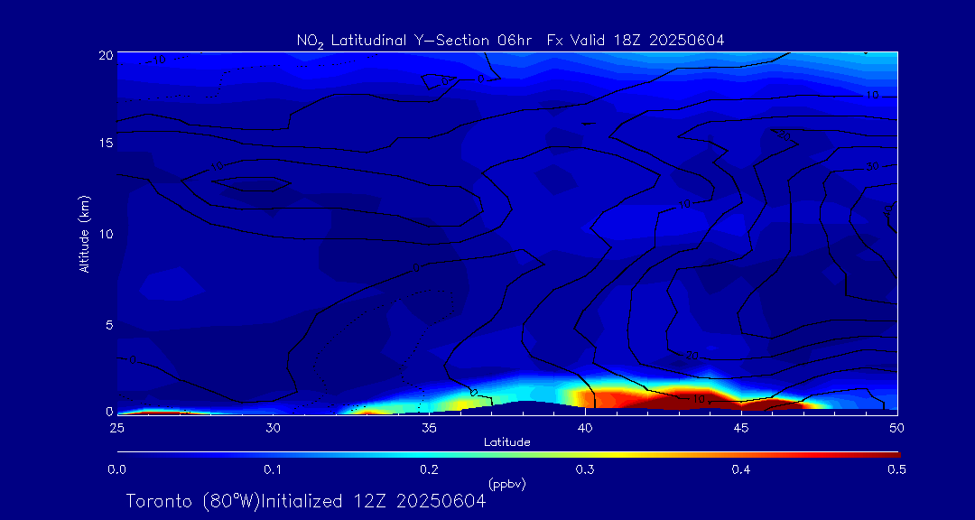Select the contour label '30' inside plot

(x=872, y=167)
